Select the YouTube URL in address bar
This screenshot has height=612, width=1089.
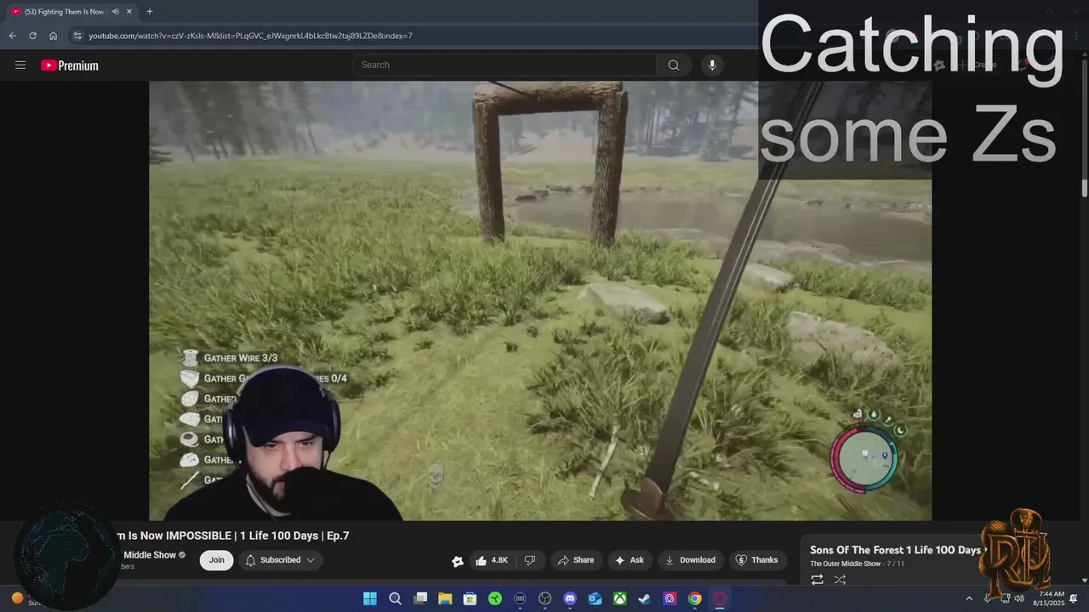tap(250, 36)
